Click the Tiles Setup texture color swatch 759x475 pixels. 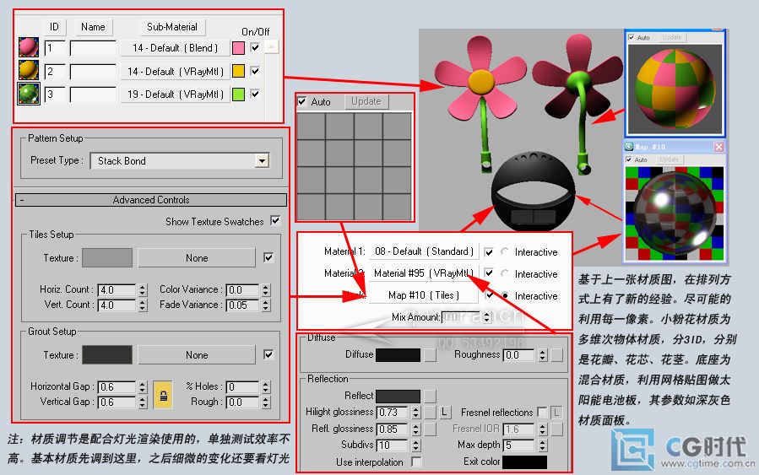point(107,258)
